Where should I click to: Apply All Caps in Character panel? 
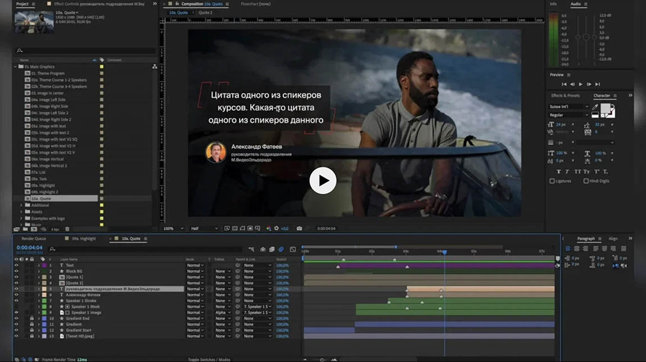coord(577,171)
